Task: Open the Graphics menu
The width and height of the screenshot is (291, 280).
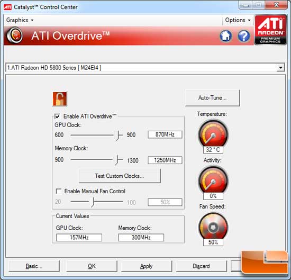Action: 20,20
